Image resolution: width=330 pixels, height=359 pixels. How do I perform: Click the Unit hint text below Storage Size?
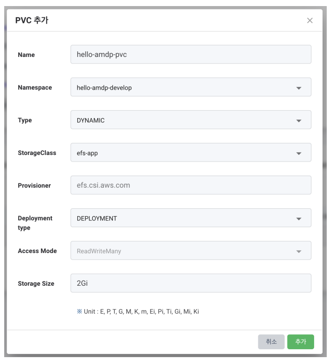[x=138, y=311]
